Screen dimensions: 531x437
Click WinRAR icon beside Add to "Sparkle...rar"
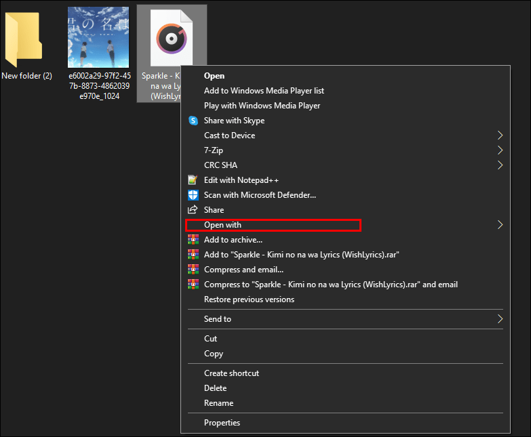pos(193,254)
